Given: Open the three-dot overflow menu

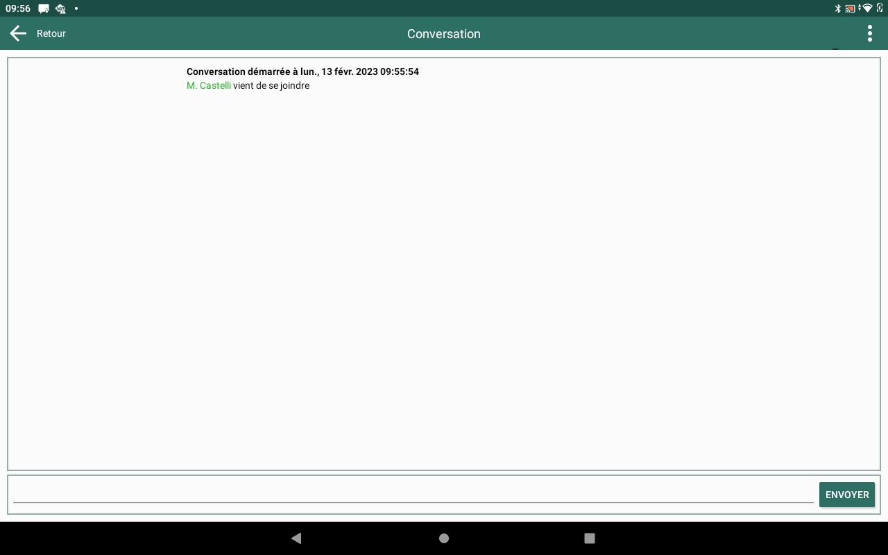Looking at the screenshot, I should [x=870, y=33].
